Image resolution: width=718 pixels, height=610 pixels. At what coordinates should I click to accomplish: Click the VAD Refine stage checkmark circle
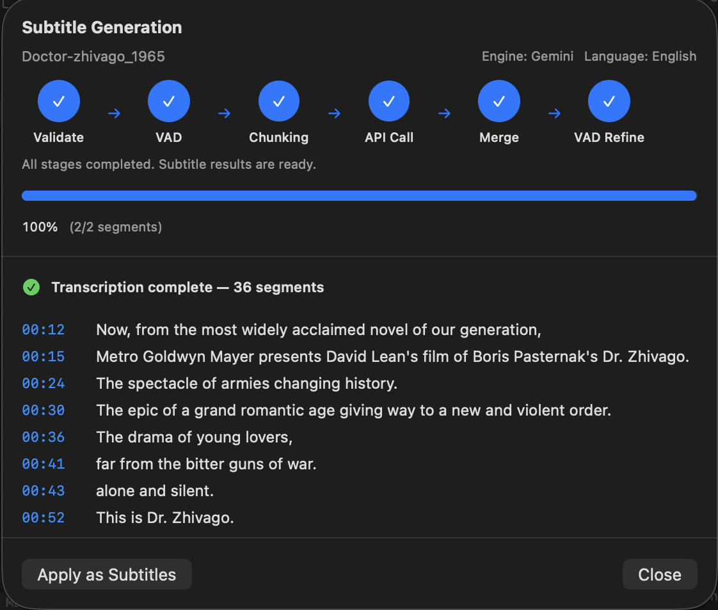pyautogui.click(x=609, y=101)
